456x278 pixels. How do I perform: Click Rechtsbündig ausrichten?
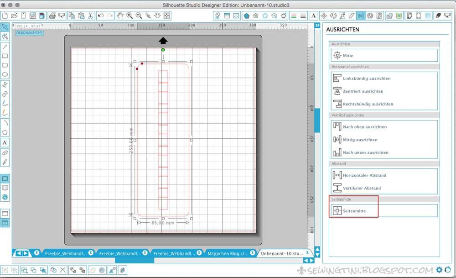click(384, 104)
